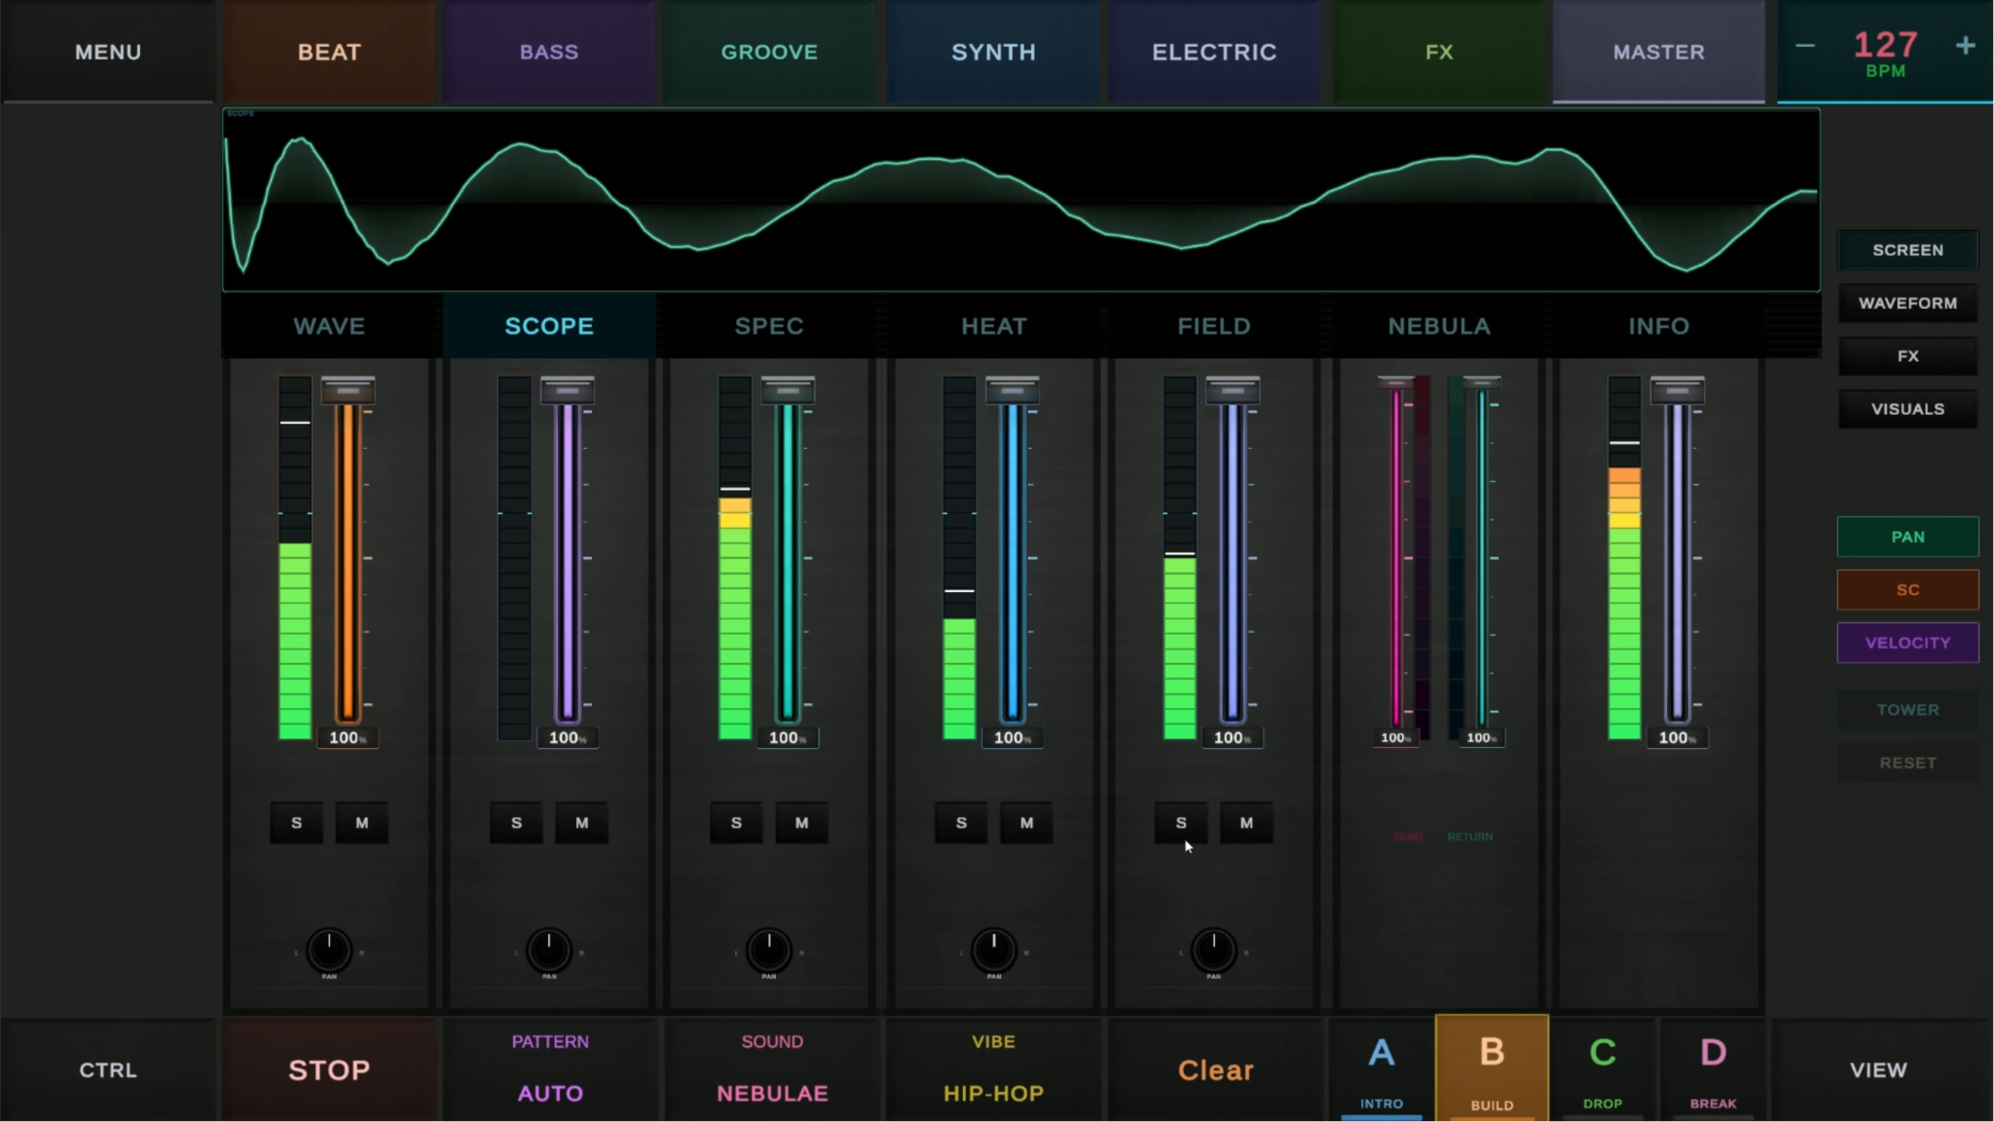Viewport: 1994px width, 1122px height.
Task: Click the oscilloscope waveform display
Action: click(1021, 200)
